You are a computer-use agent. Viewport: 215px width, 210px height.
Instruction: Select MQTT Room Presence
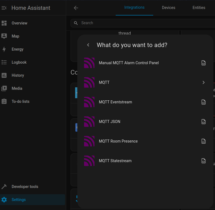145,141
